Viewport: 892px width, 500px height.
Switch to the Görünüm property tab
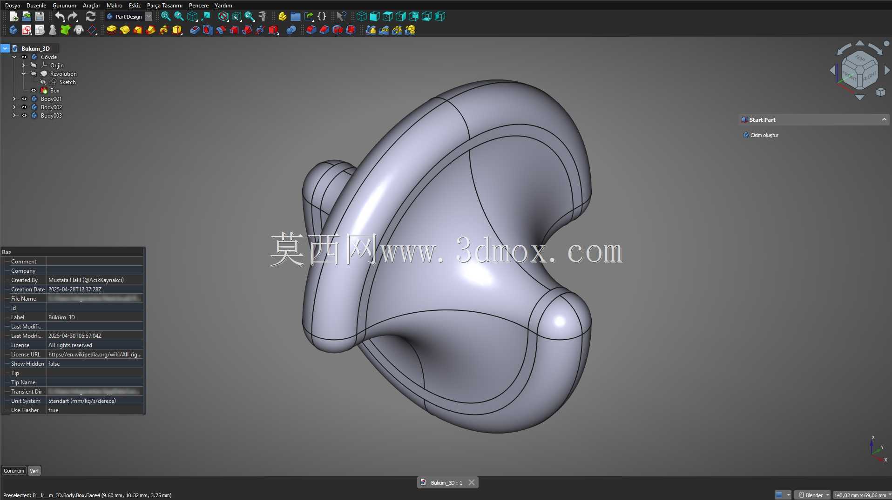pyautogui.click(x=14, y=471)
